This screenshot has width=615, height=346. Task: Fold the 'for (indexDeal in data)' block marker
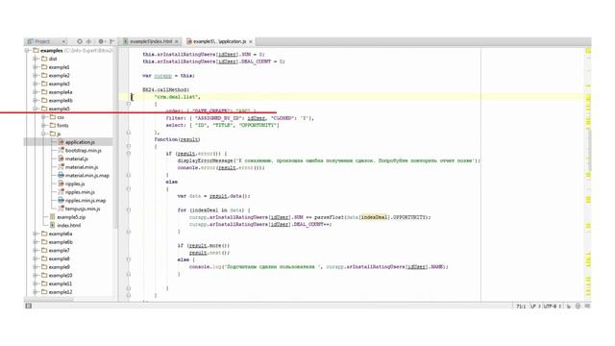pos(129,210)
